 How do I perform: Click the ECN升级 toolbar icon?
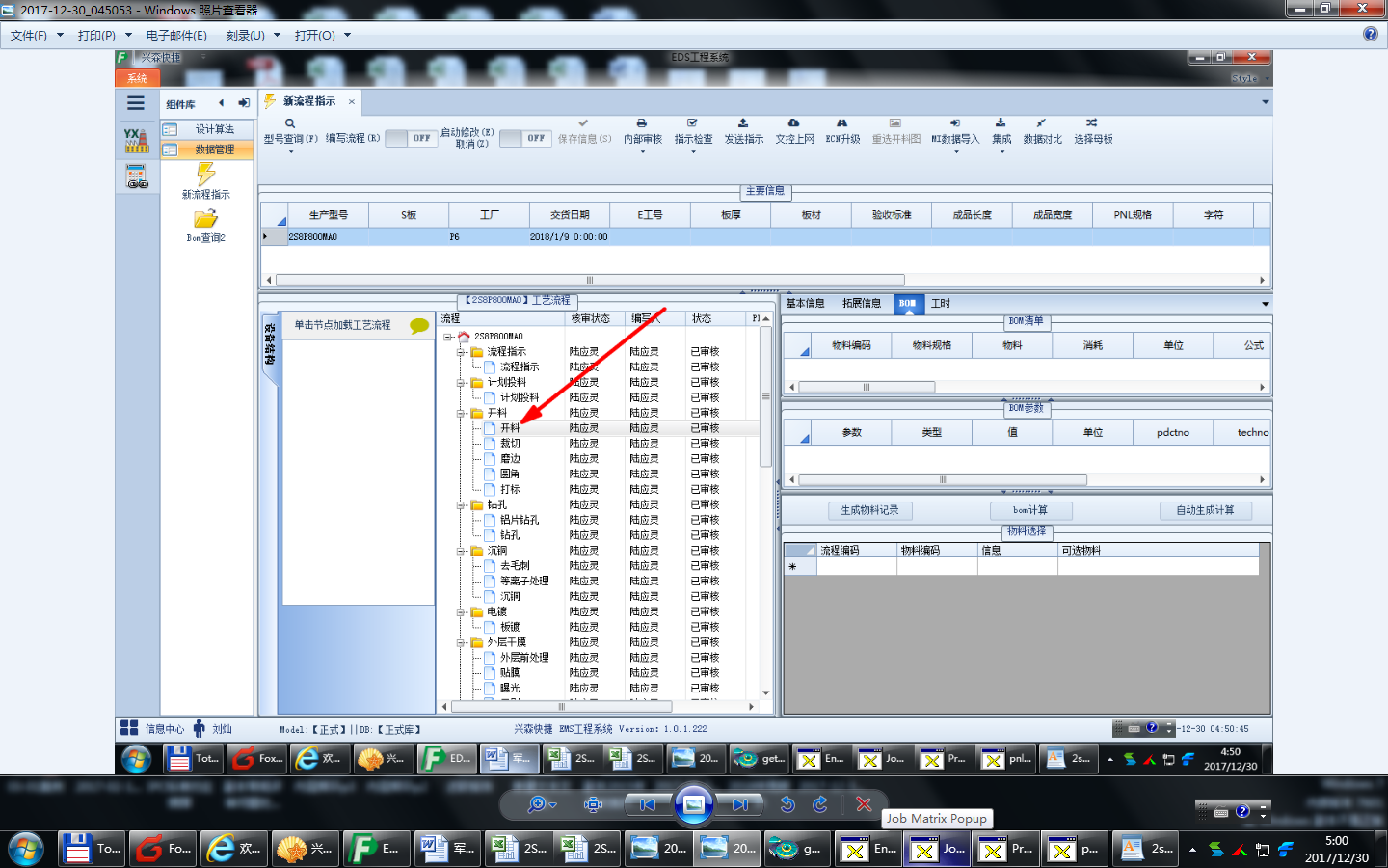[x=841, y=123]
